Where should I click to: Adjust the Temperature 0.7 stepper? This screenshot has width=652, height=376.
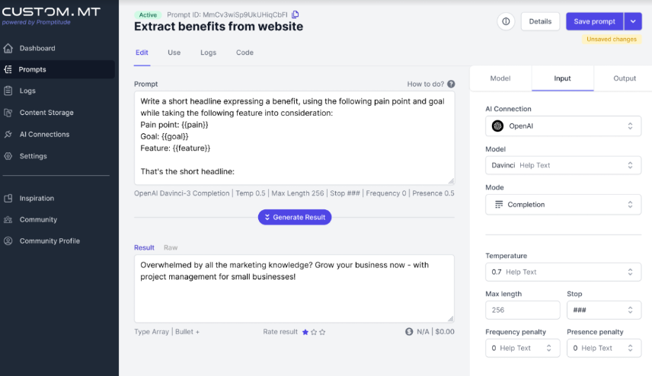630,272
